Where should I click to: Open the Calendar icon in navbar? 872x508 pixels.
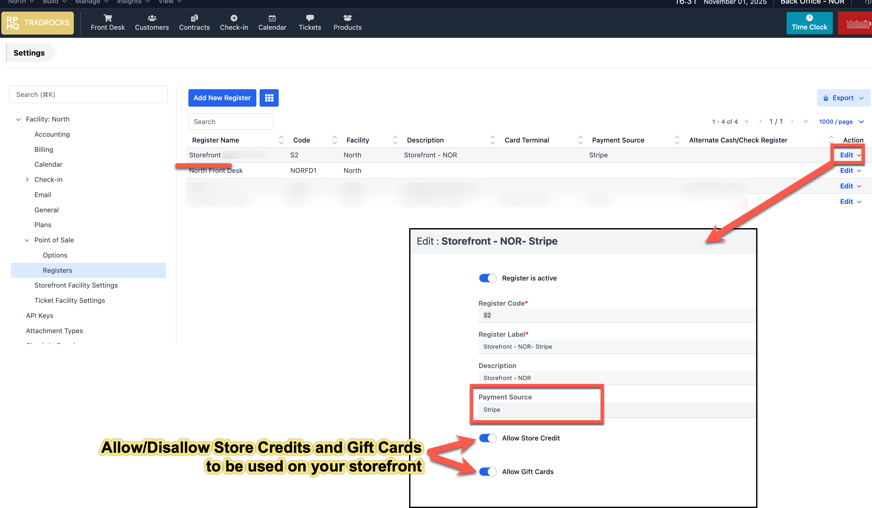tap(272, 18)
